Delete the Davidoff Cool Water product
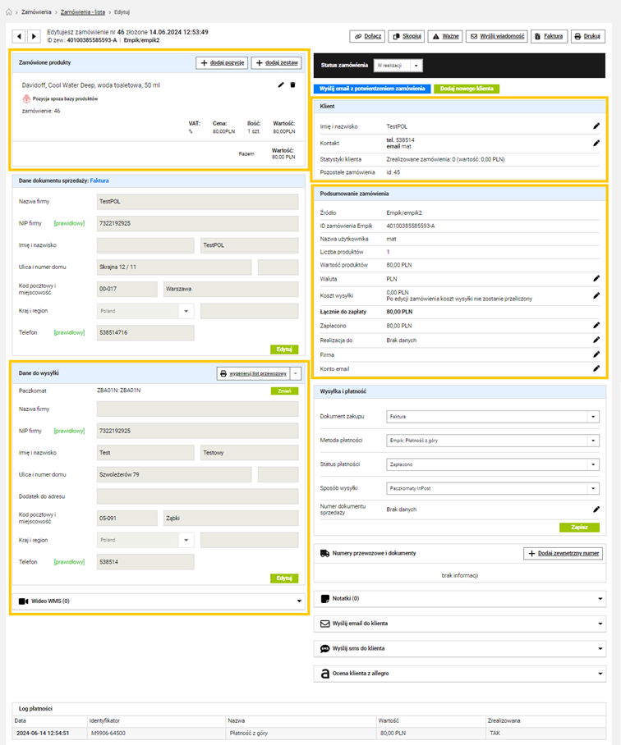621x745 pixels. [x=292, y=85]
